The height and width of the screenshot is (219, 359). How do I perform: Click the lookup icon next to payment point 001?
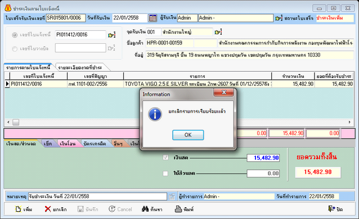[x=218, y=32]
